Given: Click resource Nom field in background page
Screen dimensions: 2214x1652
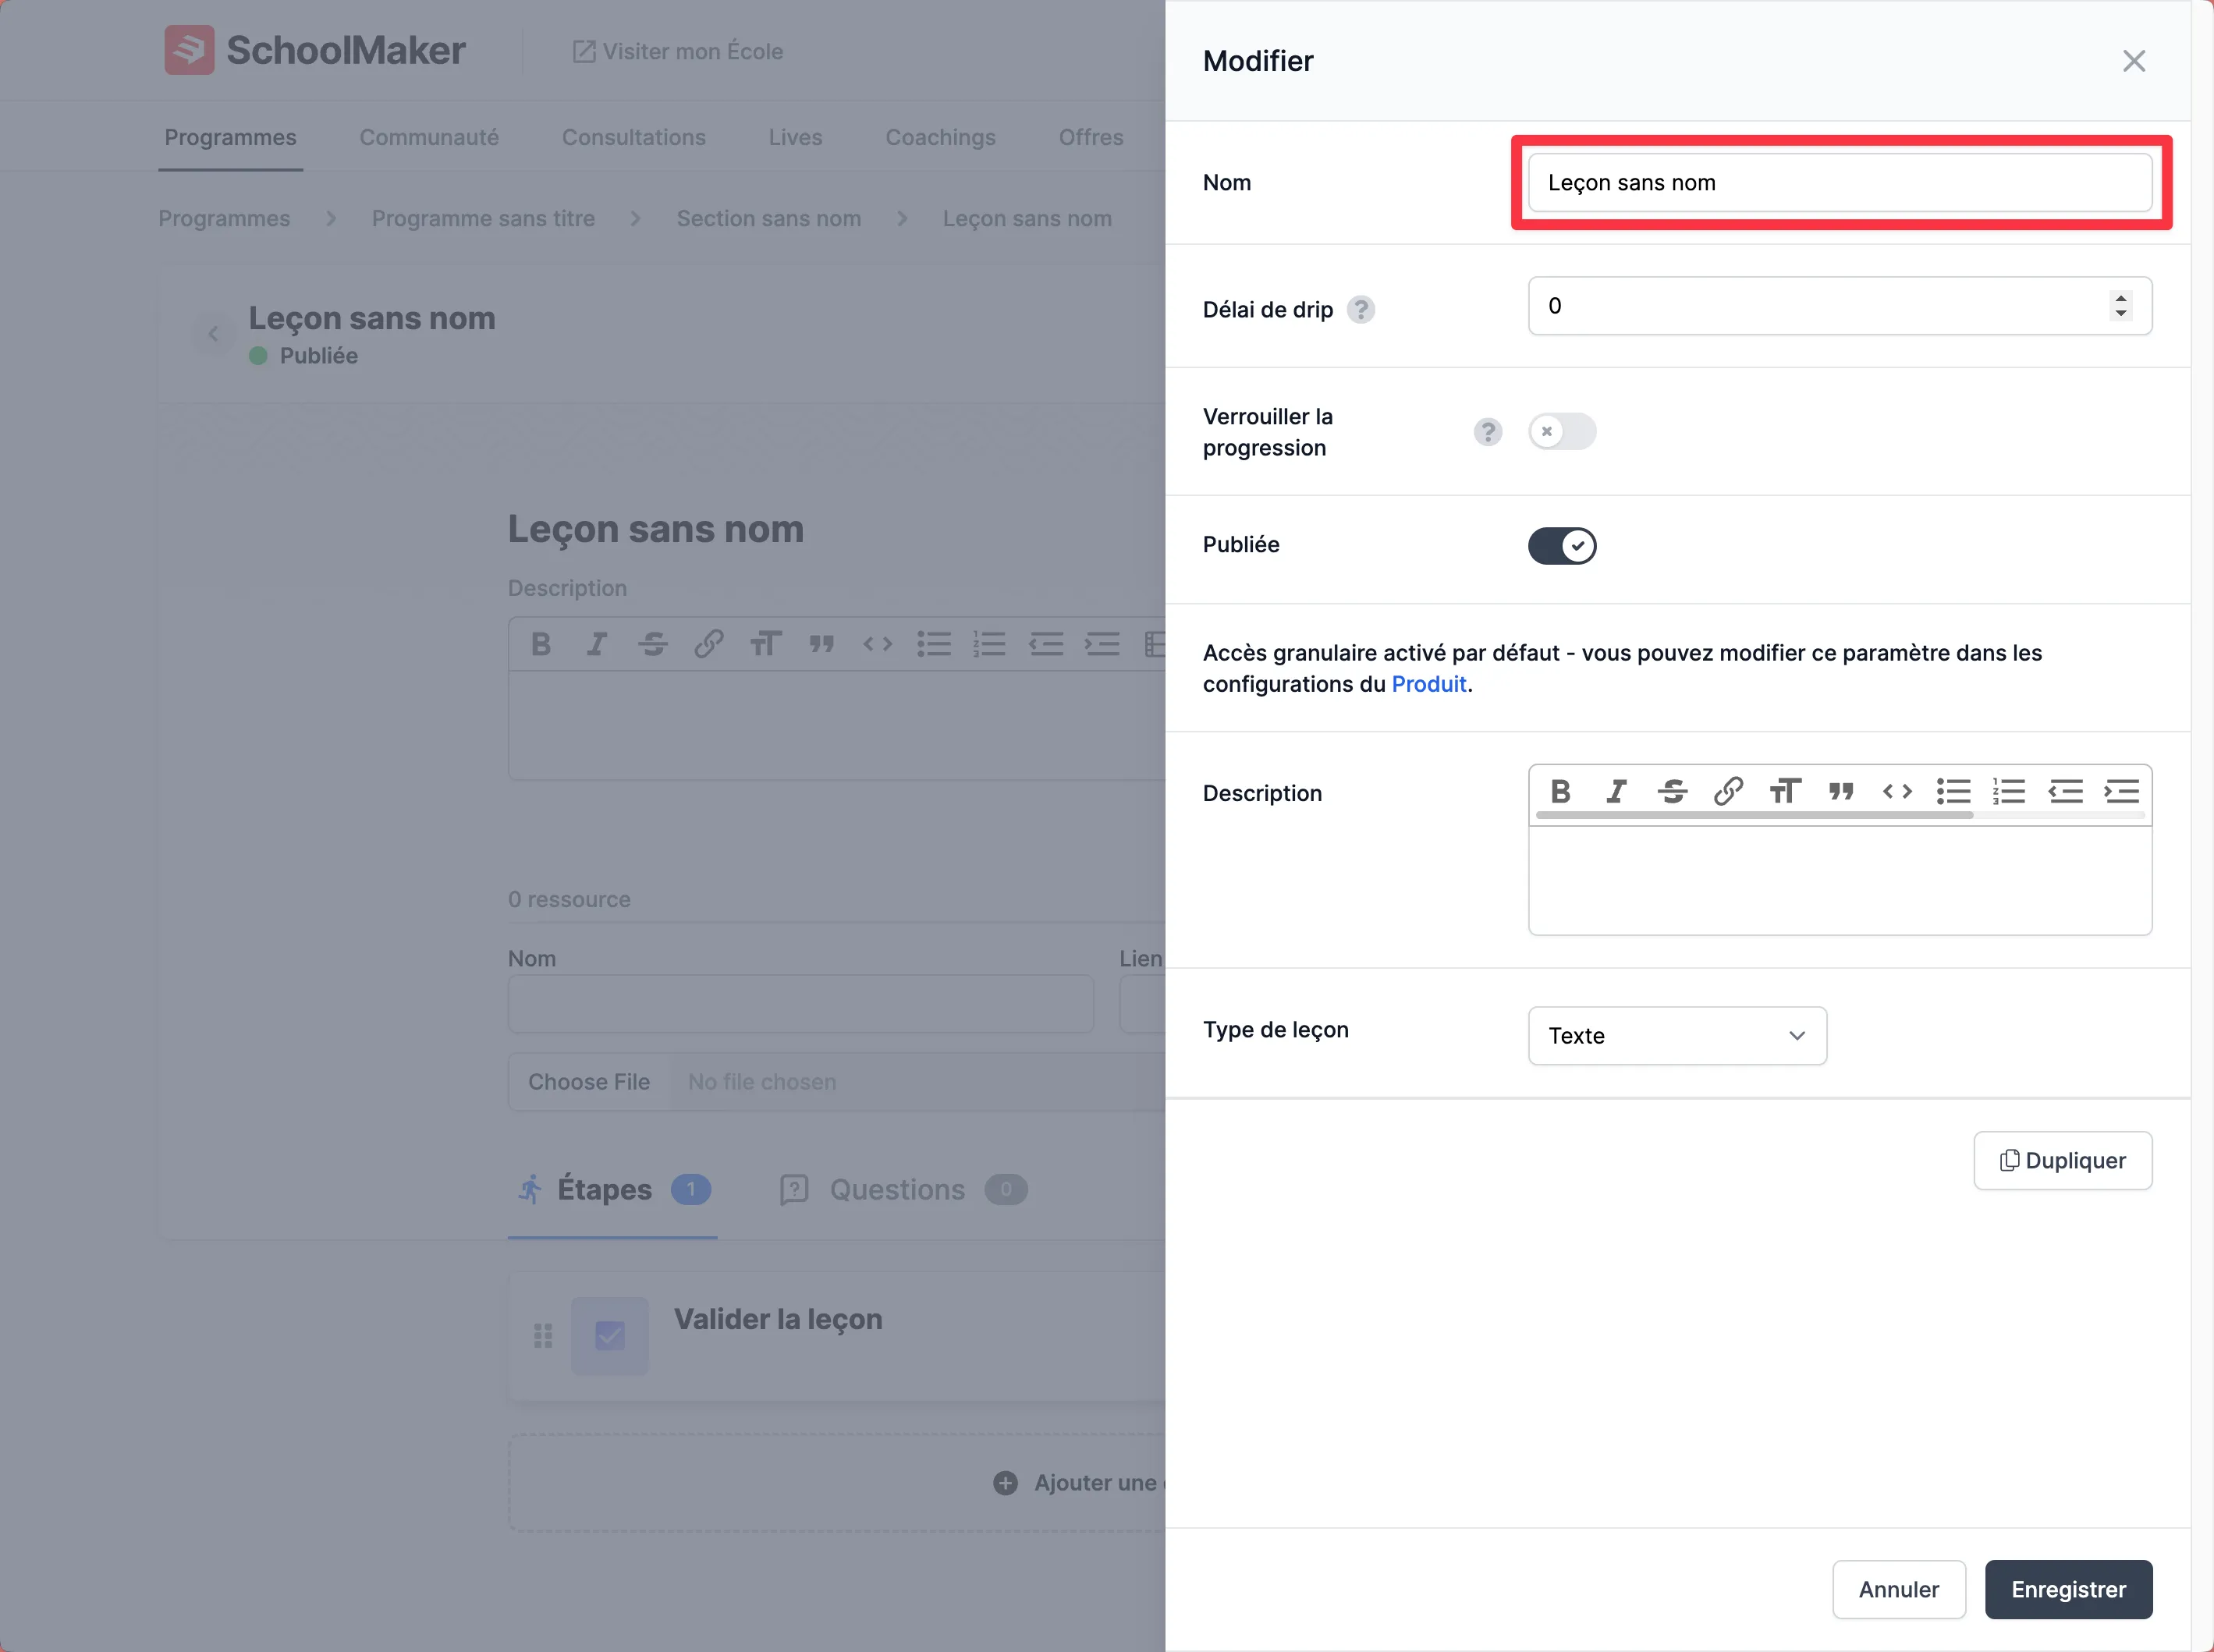Looking at the screenshot, I should [x=800, y=1004].
